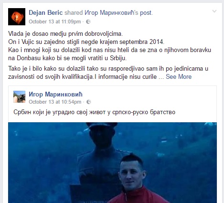The image size is (224, 203).
Task: Click Игор Маринковић name in embedded post
Action: pyautogui.click(x=55, y=94)
